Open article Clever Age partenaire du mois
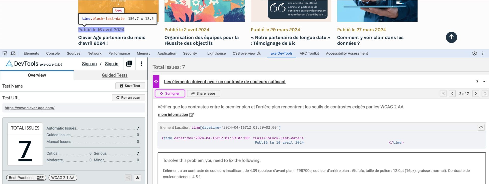The height and width of the screenshot is (184, 489). 112,40
